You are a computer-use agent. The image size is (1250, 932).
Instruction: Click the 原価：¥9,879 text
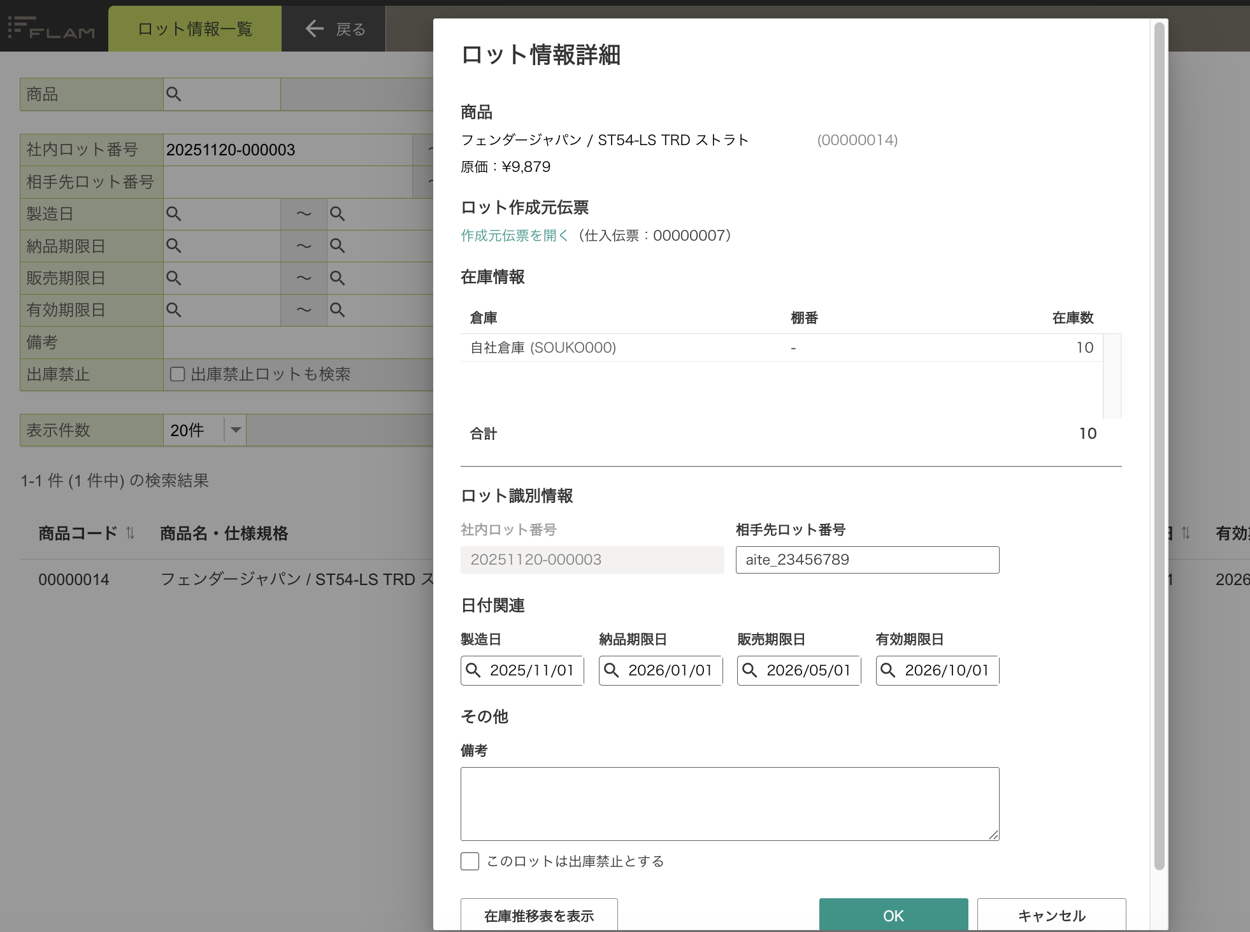(505, 167)
